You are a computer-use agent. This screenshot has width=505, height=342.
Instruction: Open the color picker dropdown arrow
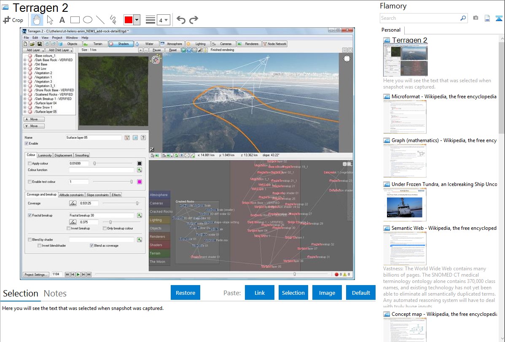point(137,20)
